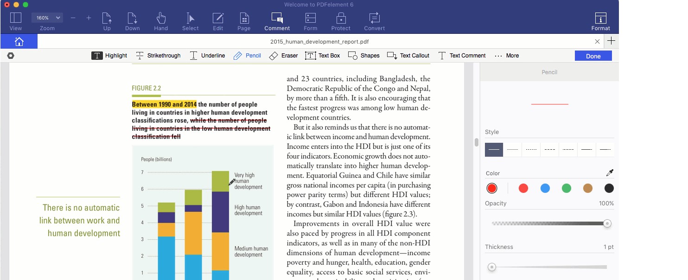This screenshot has height=280, width=688.
Task: Select the green pencil color swatch
Action: [x=566, y=188]
